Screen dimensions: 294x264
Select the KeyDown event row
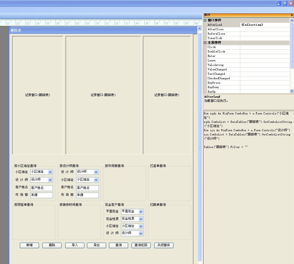coord(248,87)
